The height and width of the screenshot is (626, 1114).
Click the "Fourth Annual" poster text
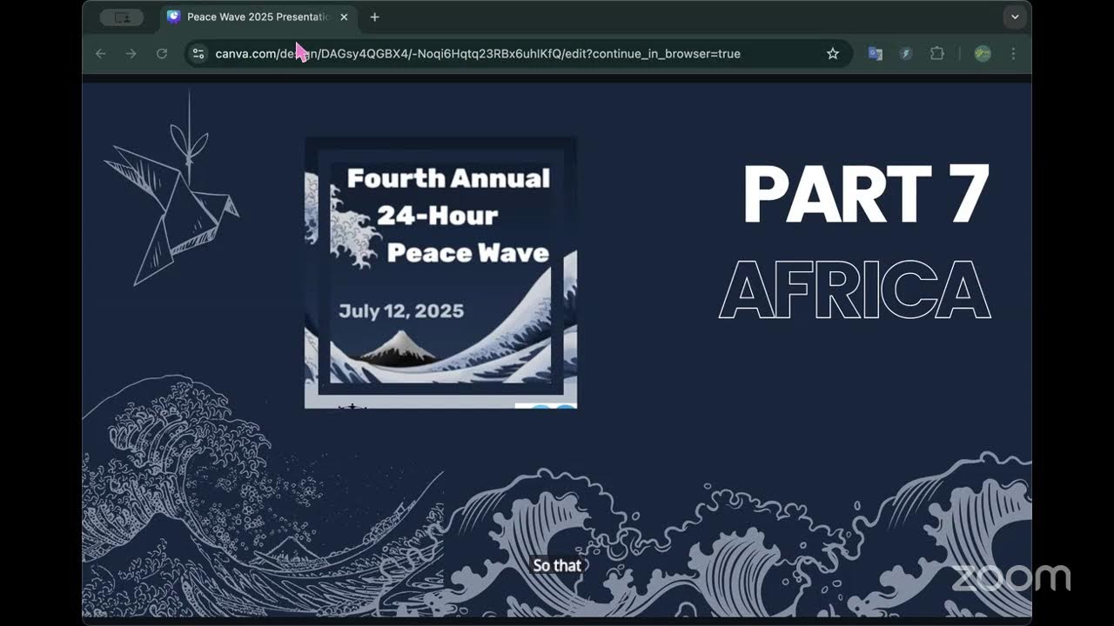tap(448, 178)
